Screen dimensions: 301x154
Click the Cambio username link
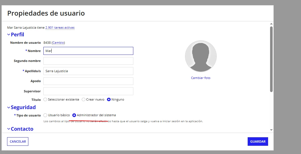point(58,43)
